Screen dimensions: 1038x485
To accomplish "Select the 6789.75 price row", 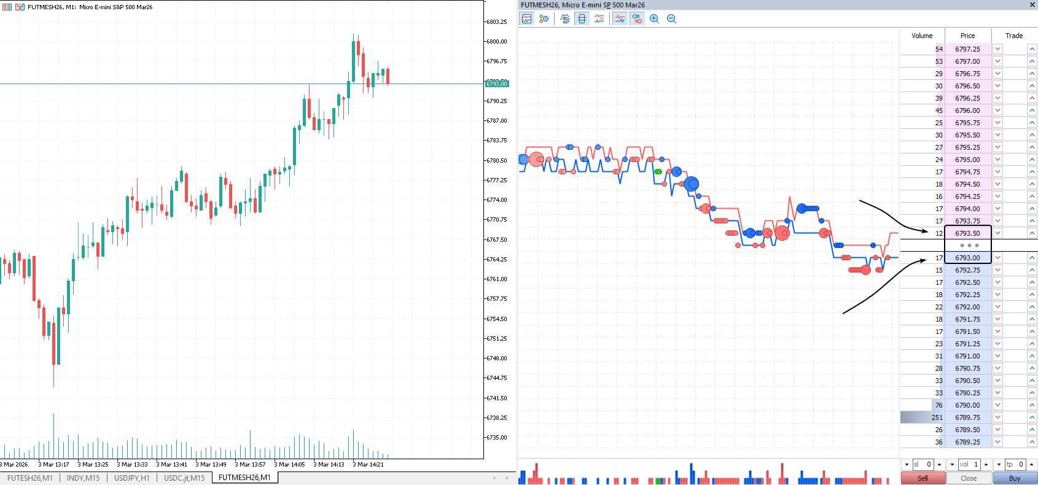I will coord(968,417).
